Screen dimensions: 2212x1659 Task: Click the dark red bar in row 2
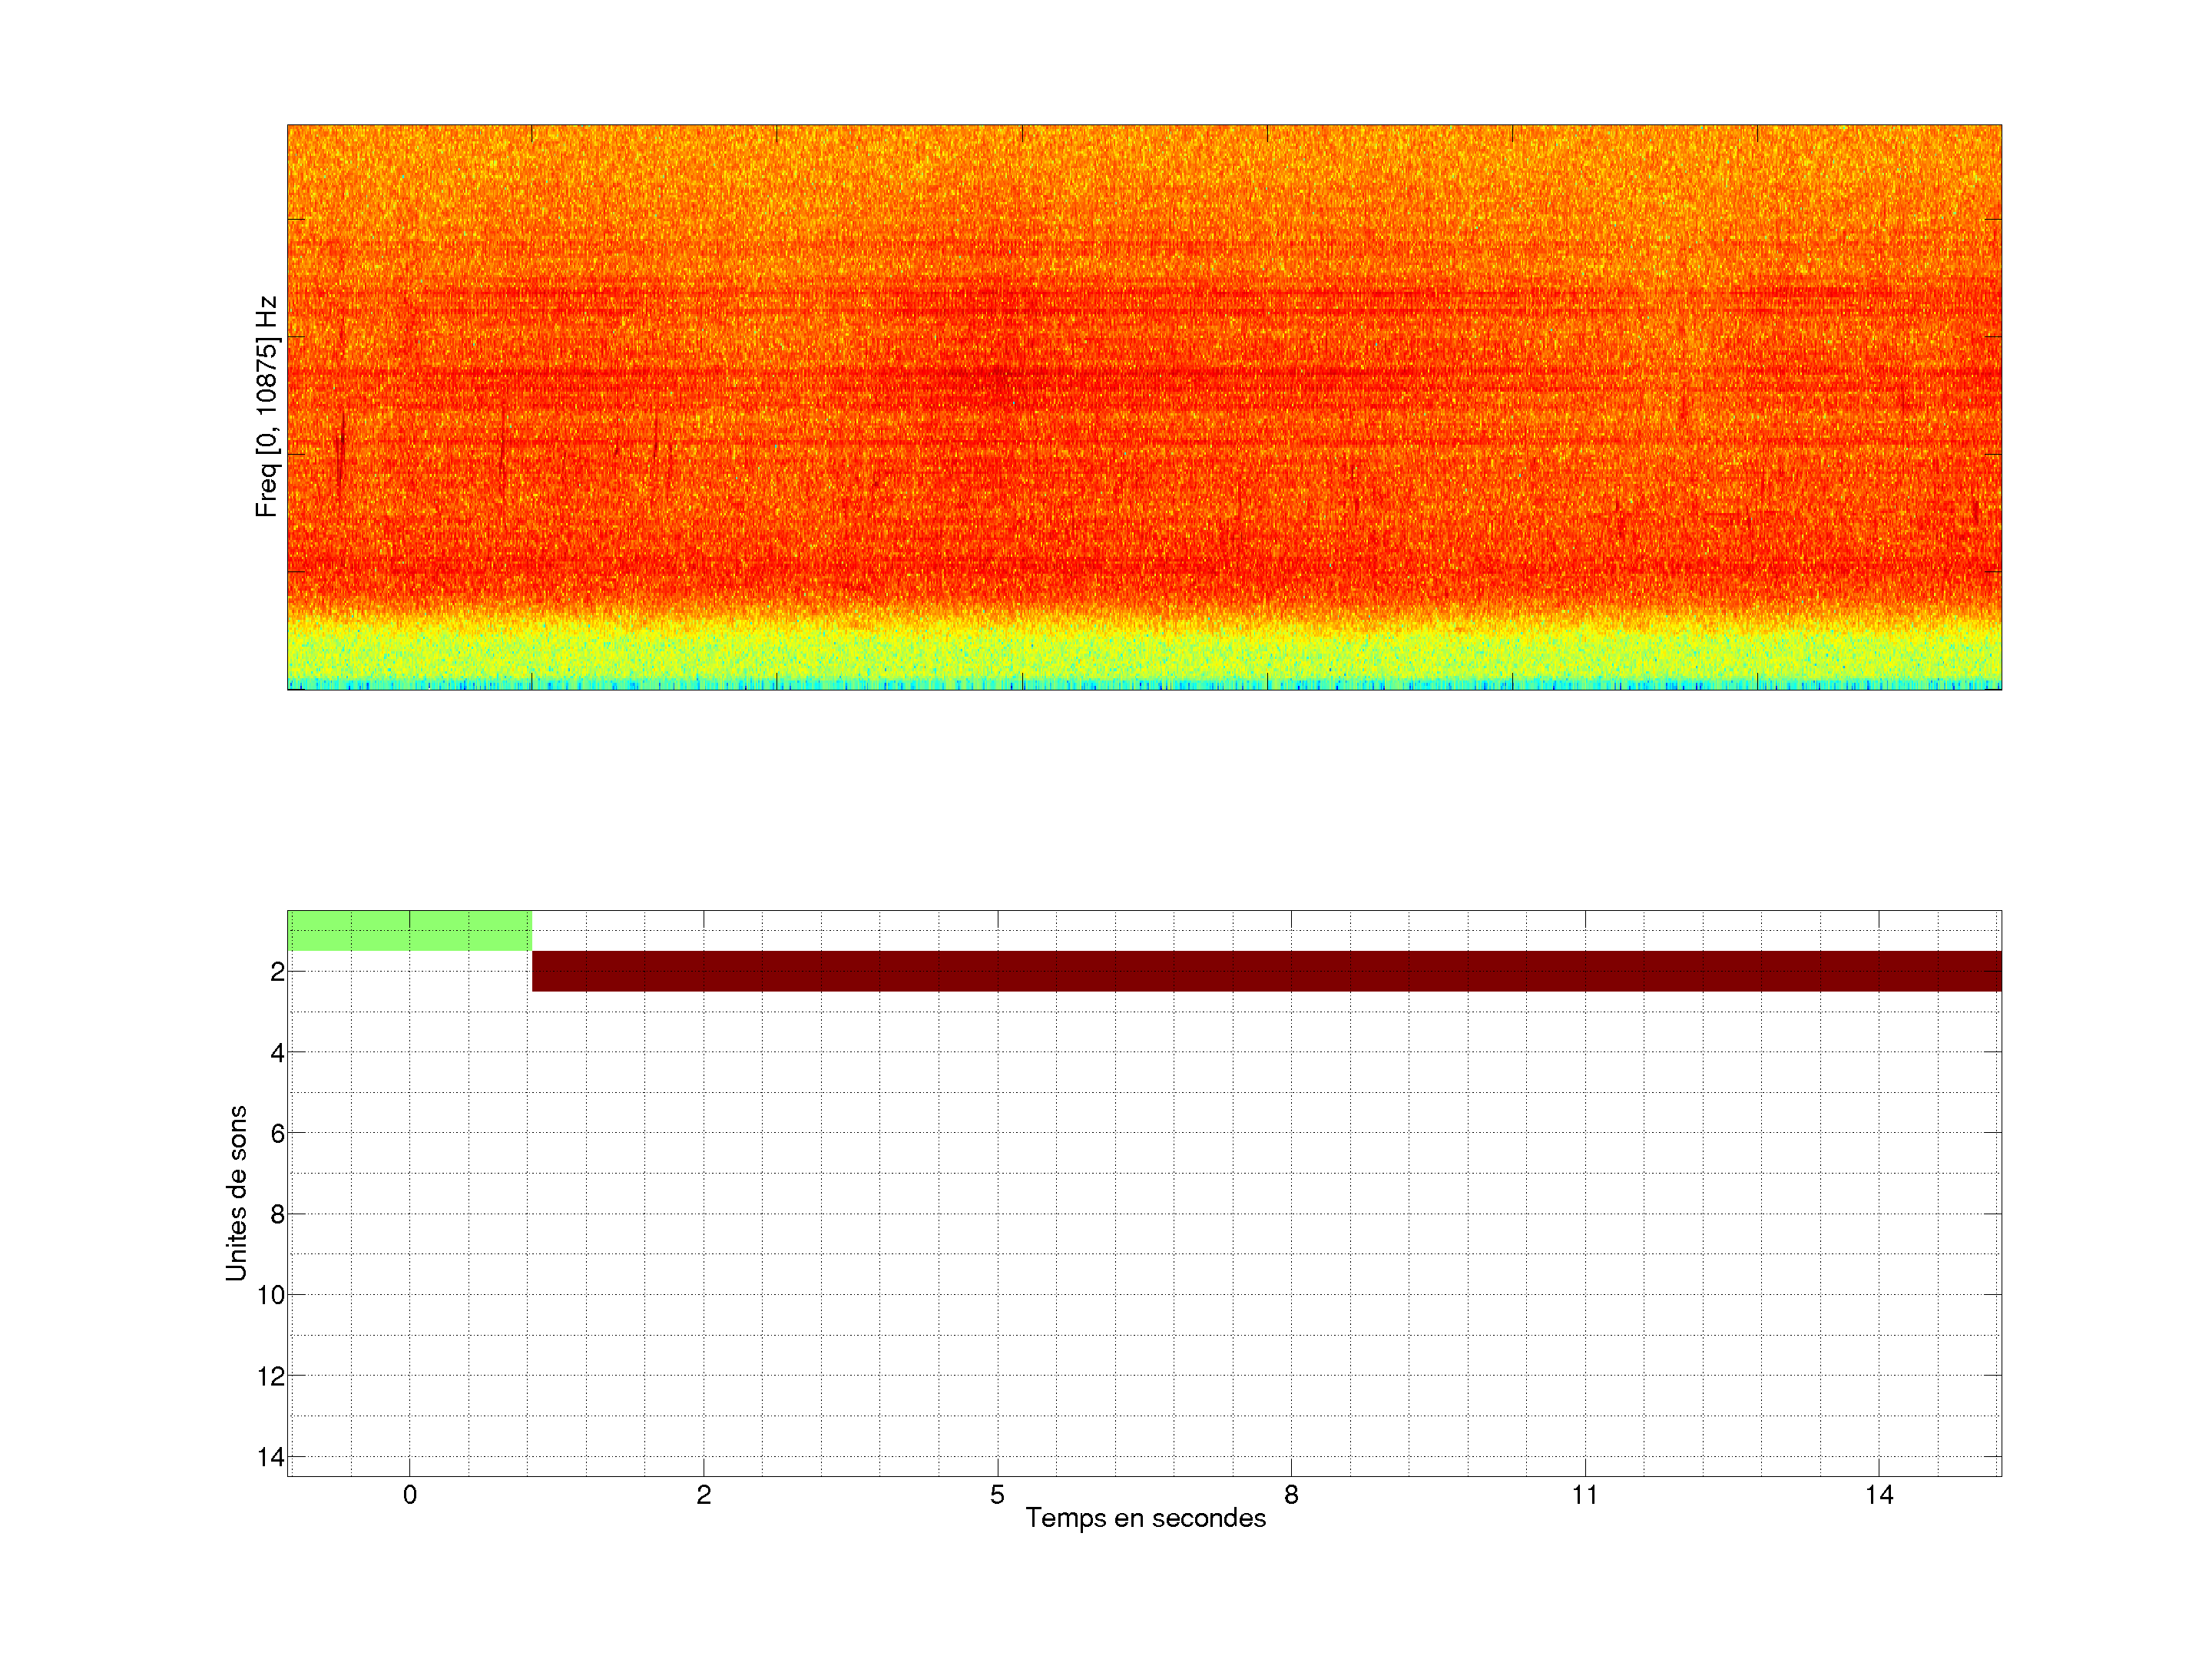point(1266,971)
